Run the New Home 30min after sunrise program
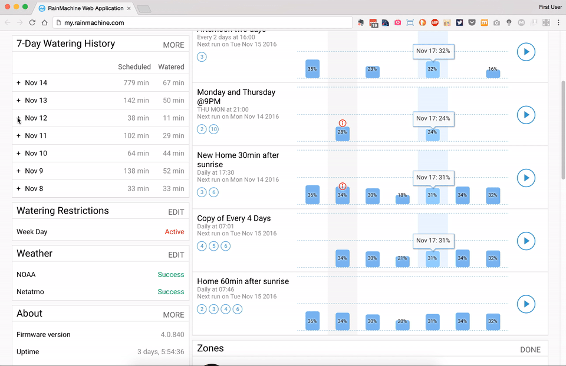This screenshot has width=566, height=366. (x=526, y=178)
